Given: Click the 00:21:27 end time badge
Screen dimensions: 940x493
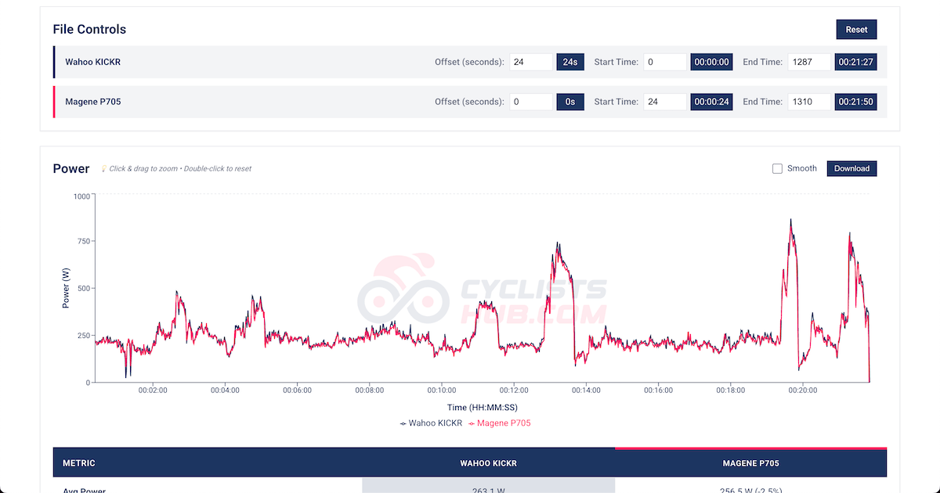Looking at the screenshot, I should click(856, 62).
